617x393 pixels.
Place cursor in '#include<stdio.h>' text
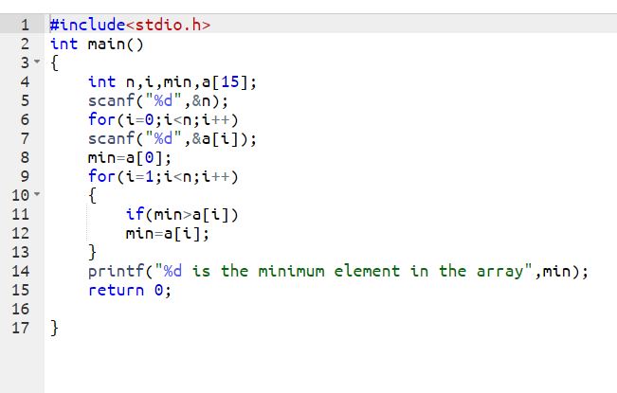tap(130, 25)
